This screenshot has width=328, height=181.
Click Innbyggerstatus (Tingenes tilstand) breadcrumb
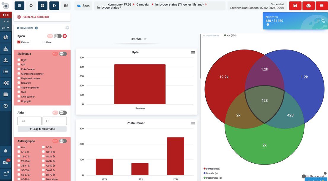tap(179, 4)
